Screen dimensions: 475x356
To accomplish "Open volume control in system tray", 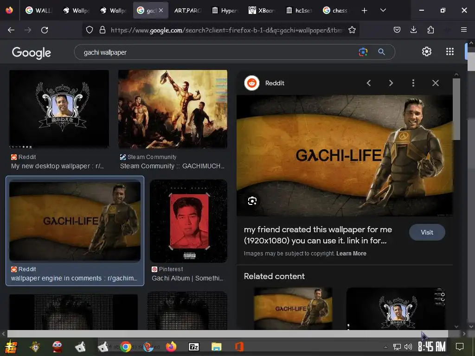I will click(408, 347).
